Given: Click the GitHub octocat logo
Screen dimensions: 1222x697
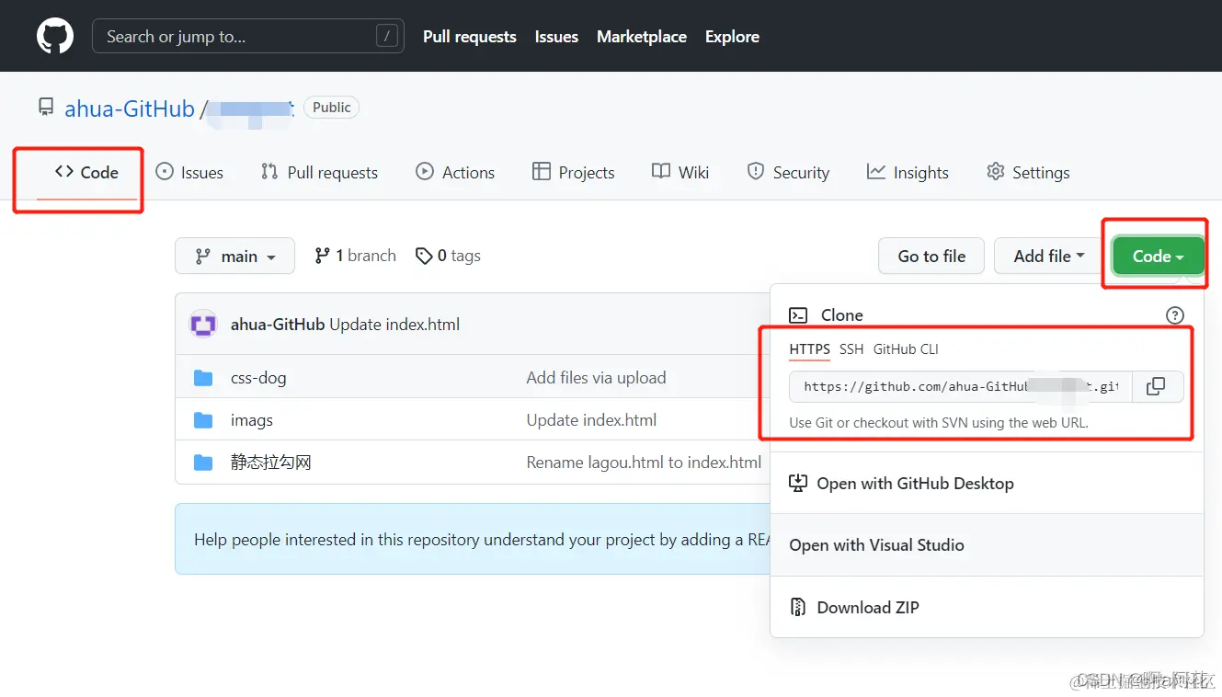Looking at the screenshot, I should 55,36.
